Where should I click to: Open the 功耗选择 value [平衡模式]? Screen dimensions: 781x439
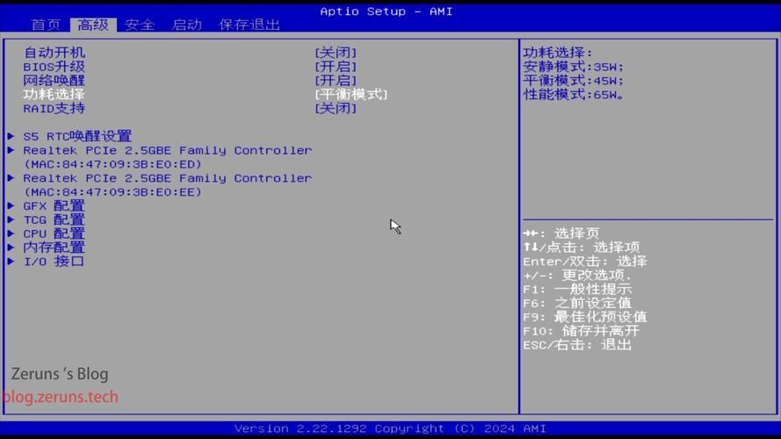tap(351, 94)
